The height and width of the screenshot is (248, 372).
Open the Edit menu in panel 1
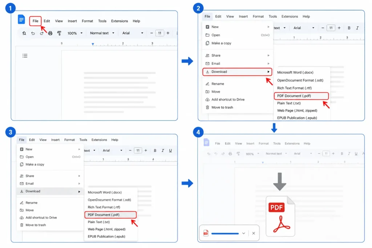[x=47, y=21]
